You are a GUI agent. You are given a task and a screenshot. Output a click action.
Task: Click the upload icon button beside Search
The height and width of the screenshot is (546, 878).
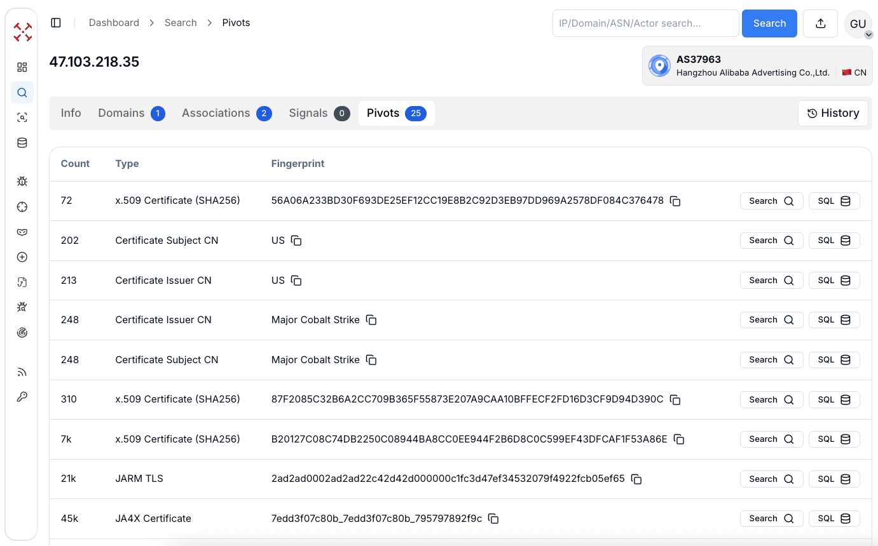820,23
